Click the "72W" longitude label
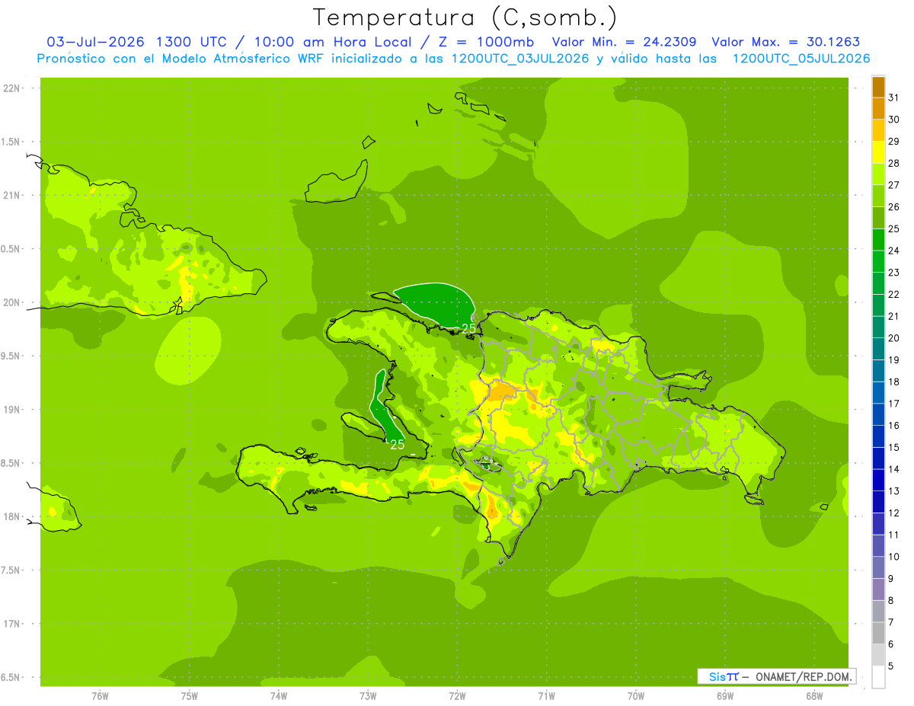914x706 pixels. click(457, 696)
